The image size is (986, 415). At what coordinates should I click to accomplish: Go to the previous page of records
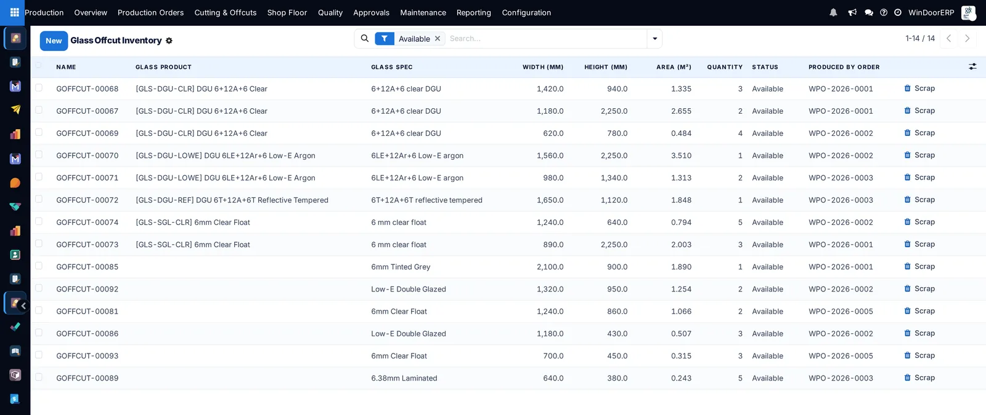[x=949, y=38]
